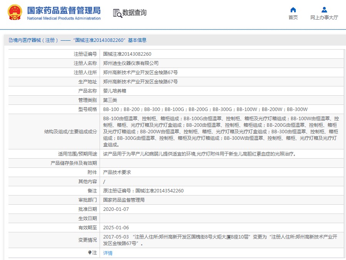Select 郑州迪生仪器仪表有限公司 registrant name
Image resolution: width=346 pixels, height=260 pixels.
(x=131, y=63)
